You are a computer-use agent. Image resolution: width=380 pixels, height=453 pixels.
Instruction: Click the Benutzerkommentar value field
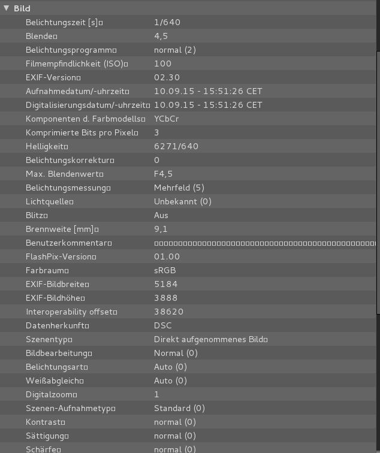coord(264,243)
